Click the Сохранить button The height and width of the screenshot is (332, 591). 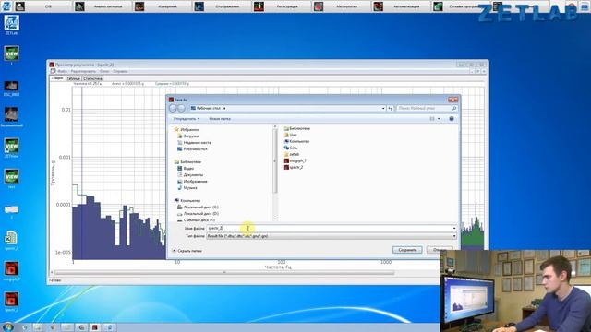coord(407,250)
